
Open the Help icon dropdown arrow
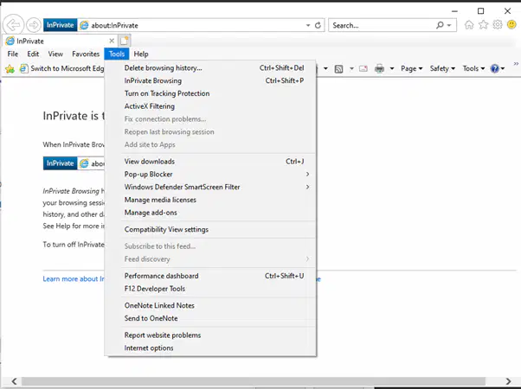pos(503,68)
